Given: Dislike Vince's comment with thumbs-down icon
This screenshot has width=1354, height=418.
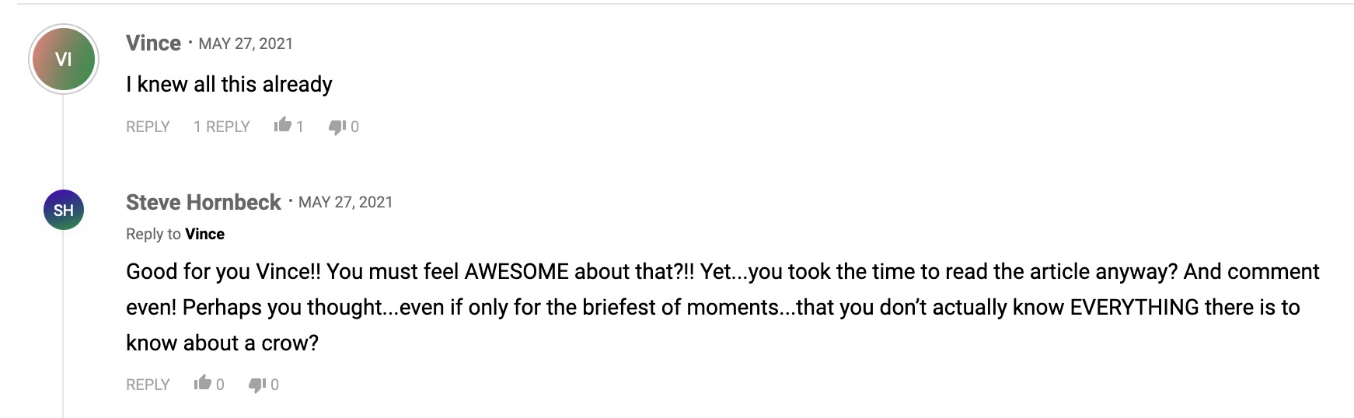Looking at the screenshot, I should (x=337, y=127).
